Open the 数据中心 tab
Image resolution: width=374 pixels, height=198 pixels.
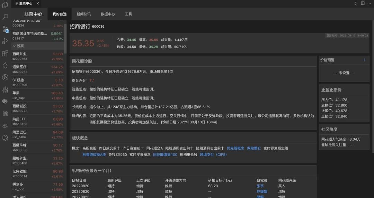point(108,14)
